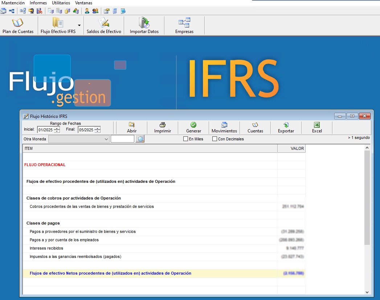Select the Intereses recibidos row

(164, 248)
